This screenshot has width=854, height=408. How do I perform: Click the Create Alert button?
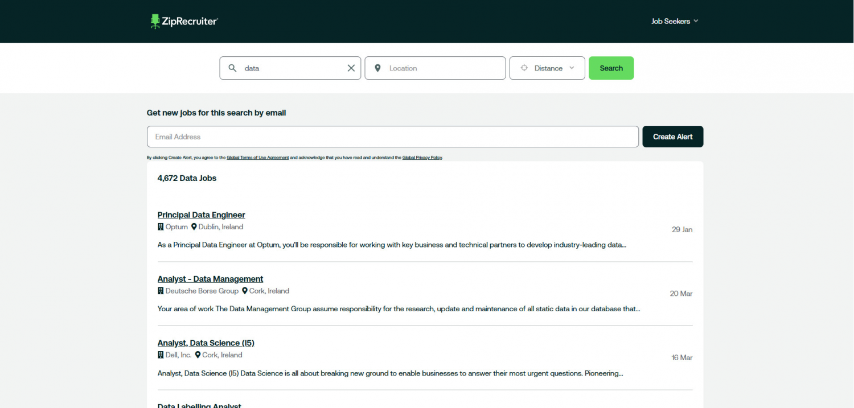click(673, 137)
